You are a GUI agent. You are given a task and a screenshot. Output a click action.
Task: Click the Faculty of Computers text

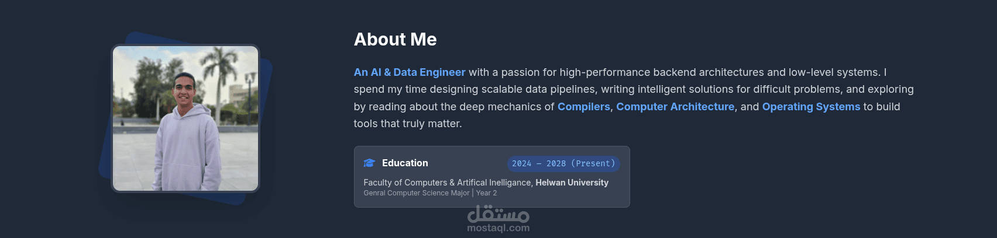pyautogui.click(x=404, y=183)
